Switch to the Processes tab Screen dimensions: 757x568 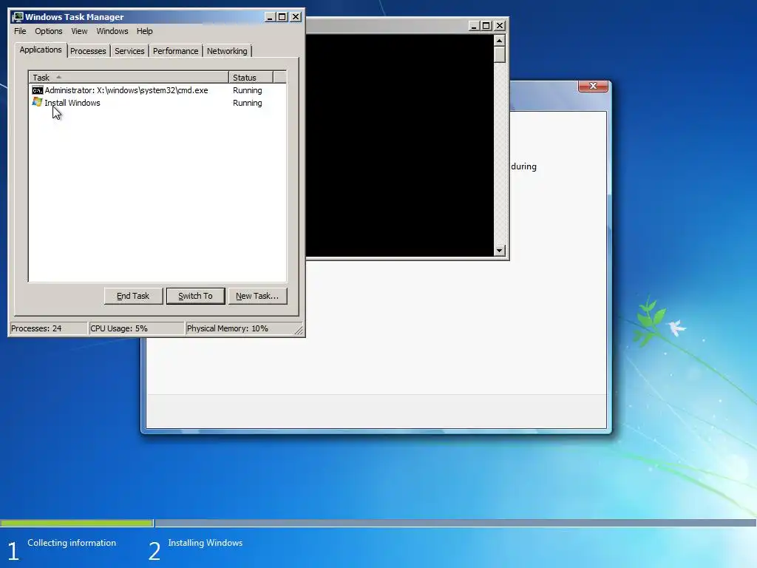(88, 51)
